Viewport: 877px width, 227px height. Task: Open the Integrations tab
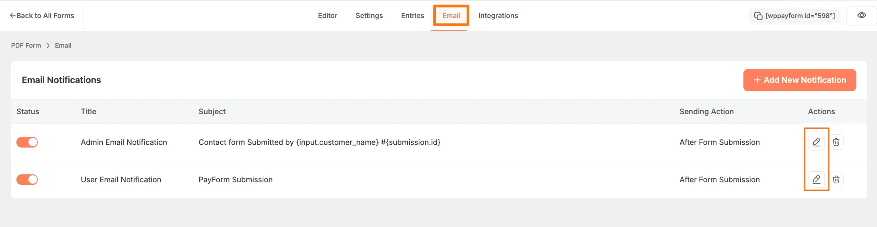pos(498,16)
